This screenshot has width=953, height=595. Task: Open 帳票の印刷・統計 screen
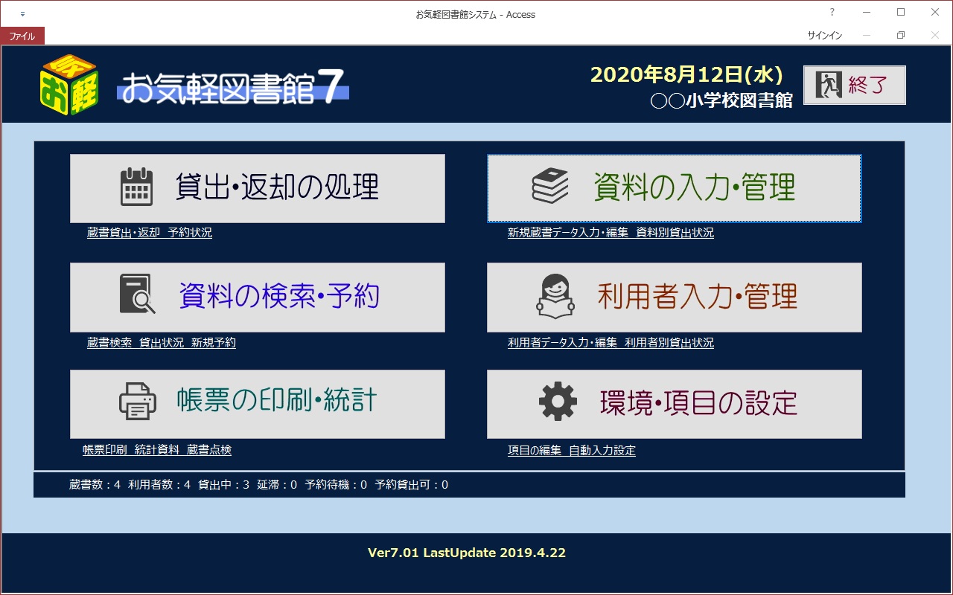258,404
